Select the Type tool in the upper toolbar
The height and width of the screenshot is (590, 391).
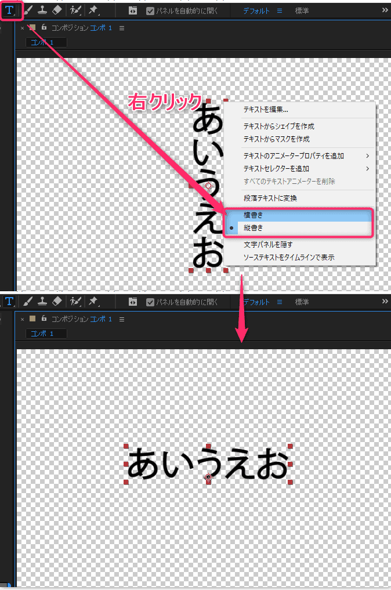click(10, 10)
